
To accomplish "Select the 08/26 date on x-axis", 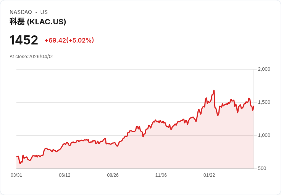I will pyautogui.click(x=113, y=175).
